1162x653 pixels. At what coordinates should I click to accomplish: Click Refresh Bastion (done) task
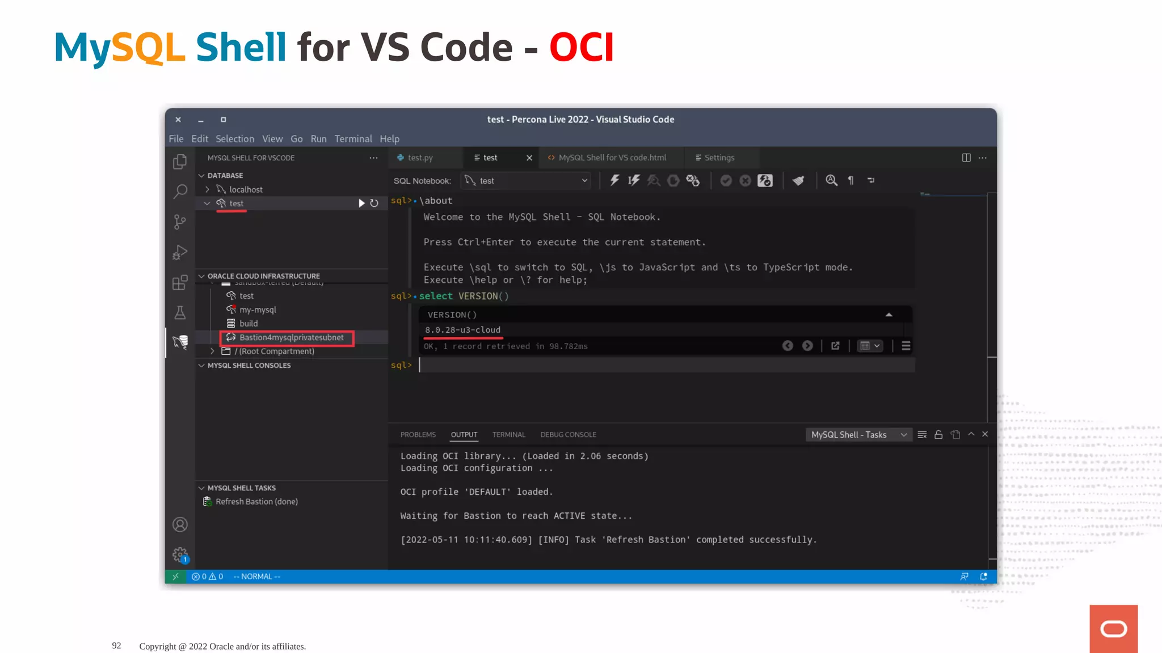256,502
